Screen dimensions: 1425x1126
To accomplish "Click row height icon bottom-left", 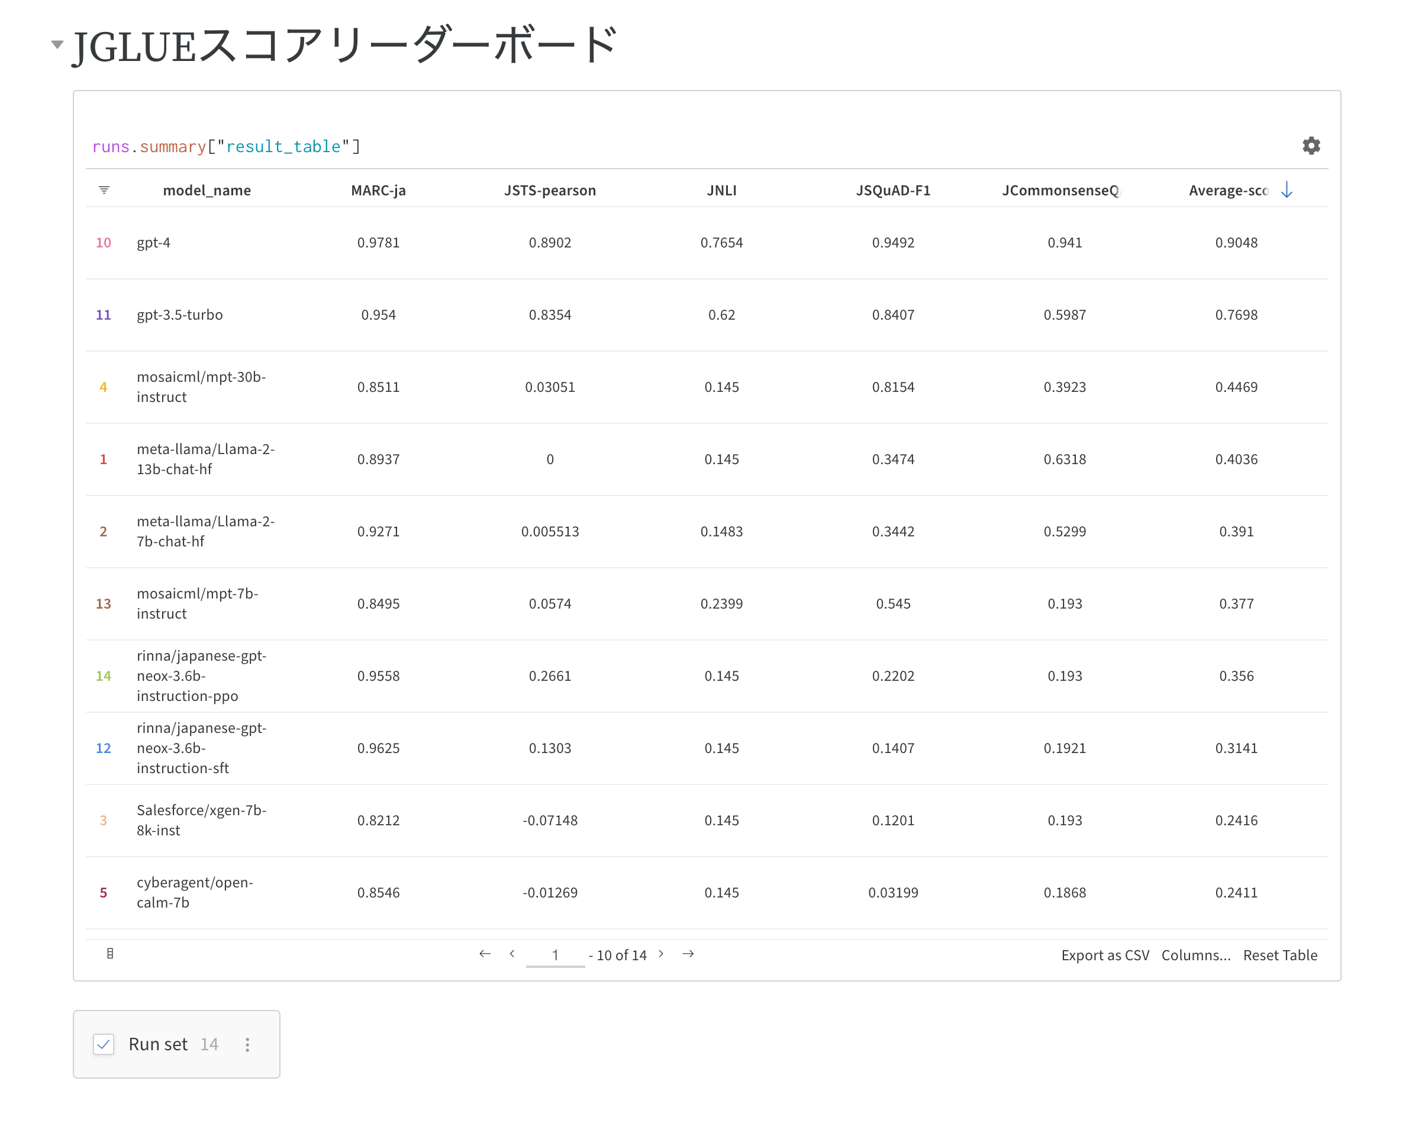I will click(x=110, y=953).
